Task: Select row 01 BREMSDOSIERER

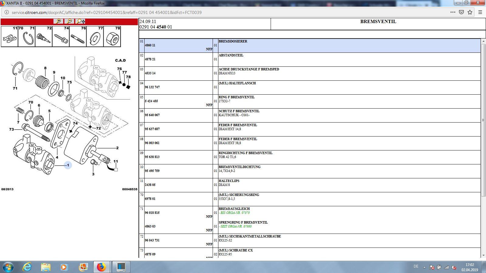Action: click(x=310, y=45)
